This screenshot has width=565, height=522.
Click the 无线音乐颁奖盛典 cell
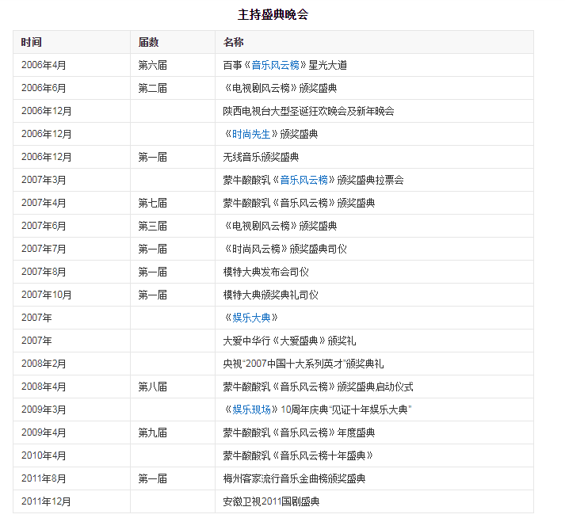[x=261, y=157]
